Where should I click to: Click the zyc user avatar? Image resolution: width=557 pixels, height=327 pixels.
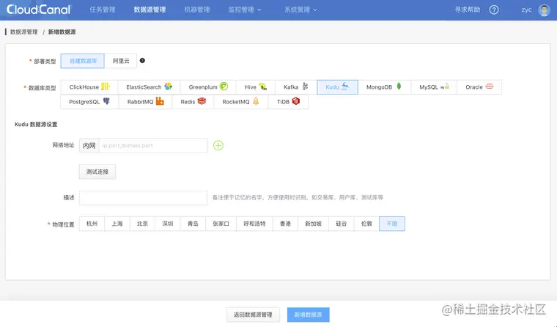click(x=544, y=10)
